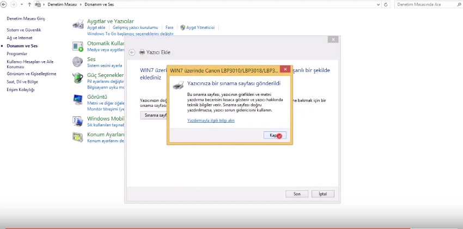Click the Explorer back navigation arrow
This screenshot has width=463, height=229.
pos(4,4)
